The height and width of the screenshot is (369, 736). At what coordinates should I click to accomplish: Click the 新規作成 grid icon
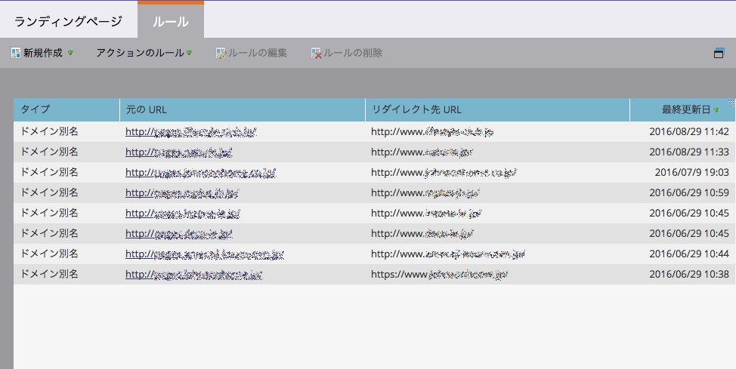(16, 53)
